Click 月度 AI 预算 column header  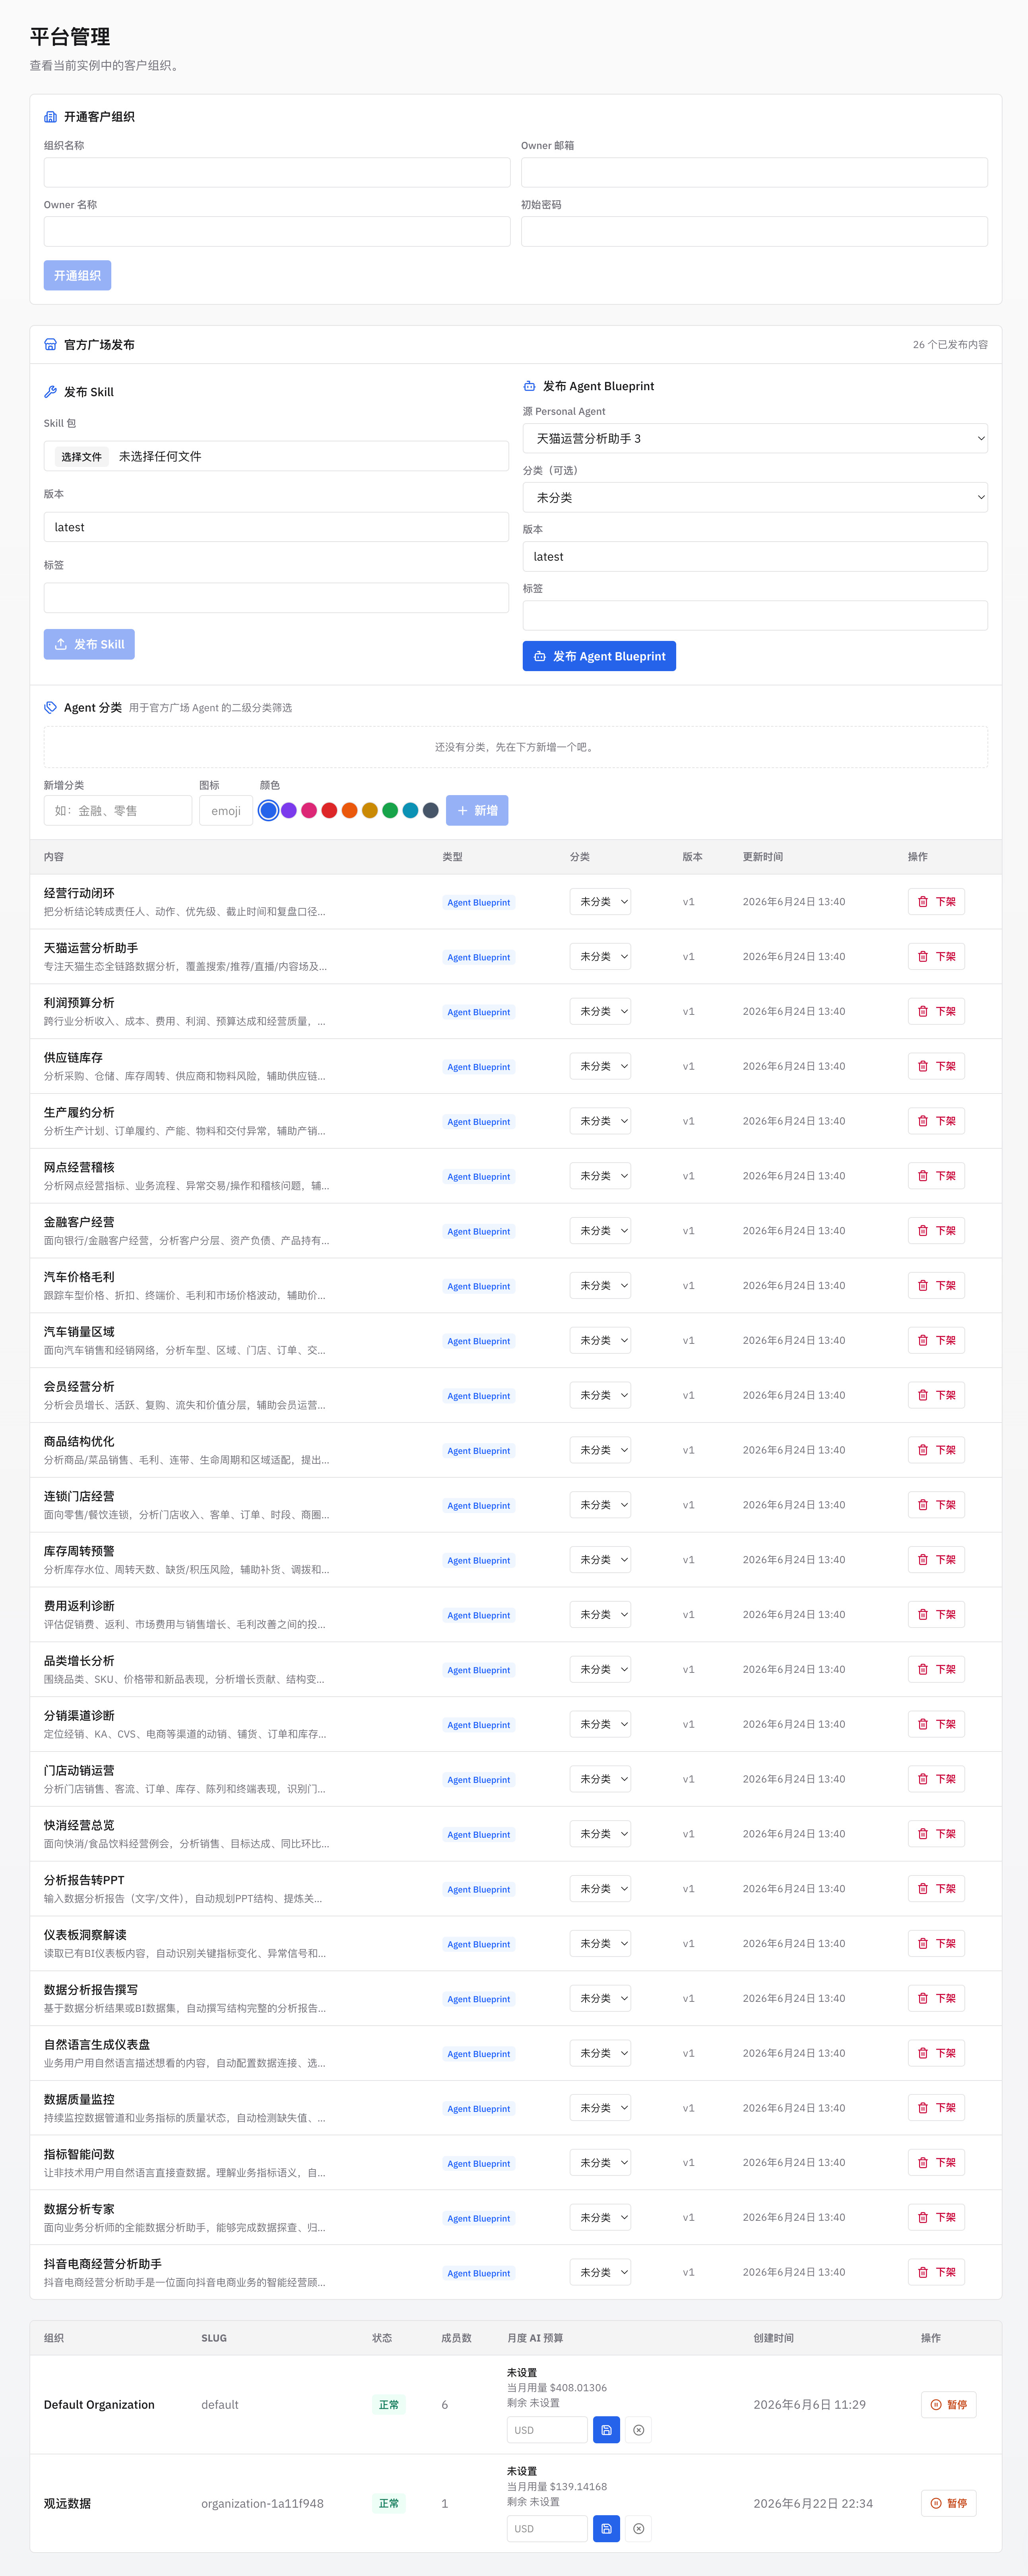coord(535,2338)
